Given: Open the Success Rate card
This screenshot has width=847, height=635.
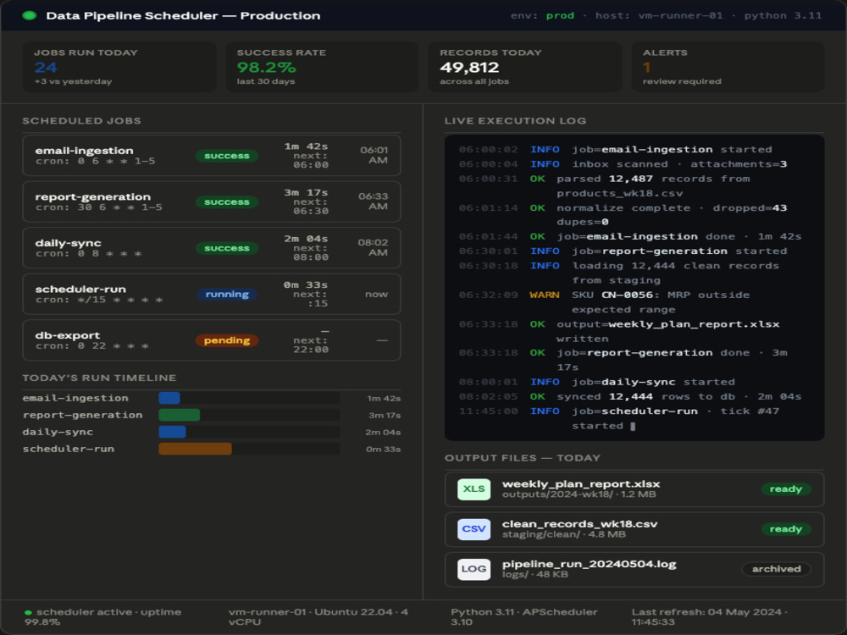Looking at the screenshot, I should (322, 67).
